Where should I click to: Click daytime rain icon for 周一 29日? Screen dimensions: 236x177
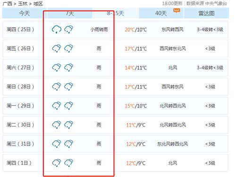(x=57, y=106)
